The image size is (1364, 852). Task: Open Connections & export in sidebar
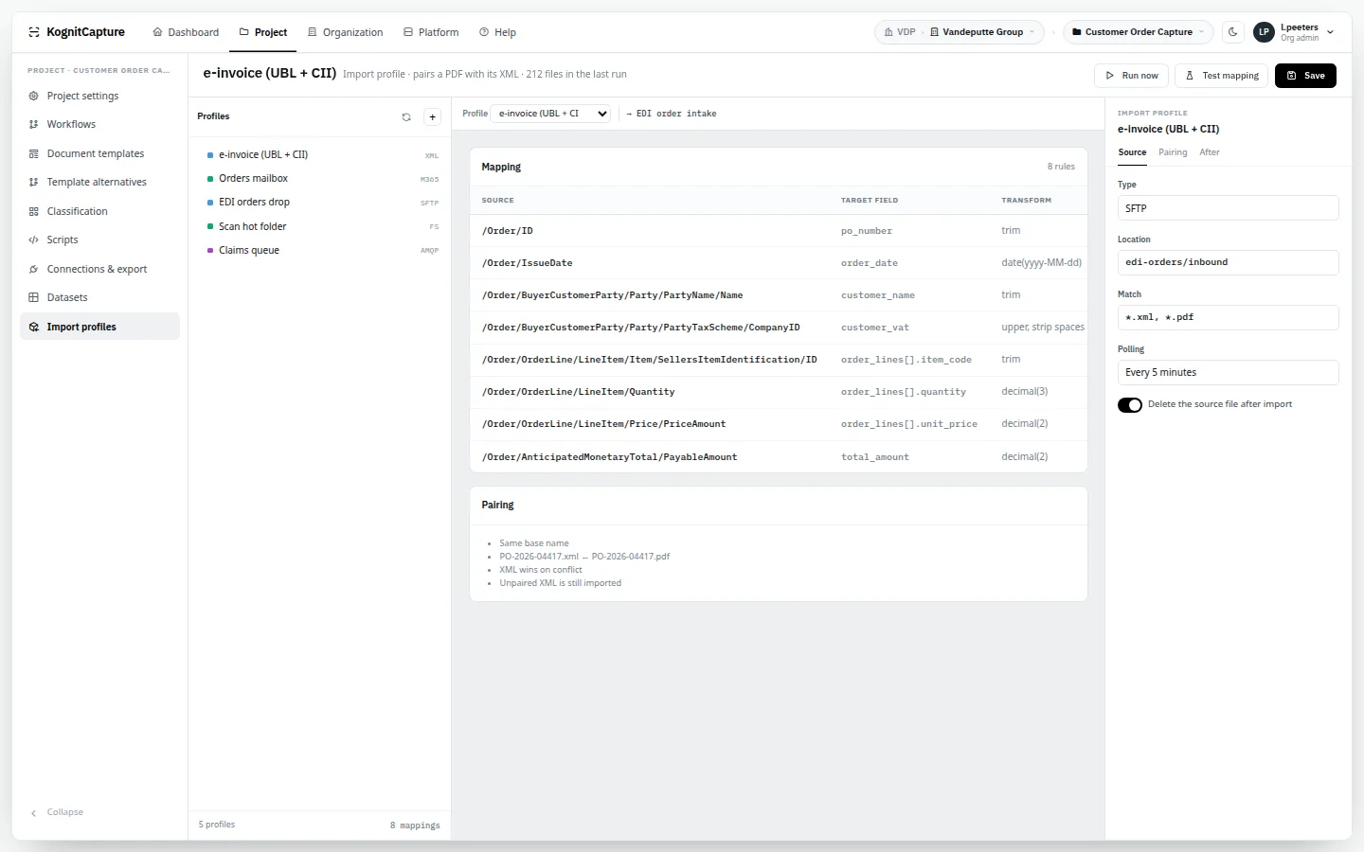coord(99,269)
